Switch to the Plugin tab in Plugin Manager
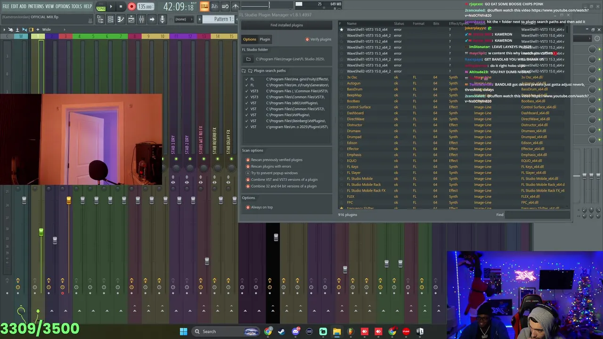603x339 pixels. pos(265,40)
